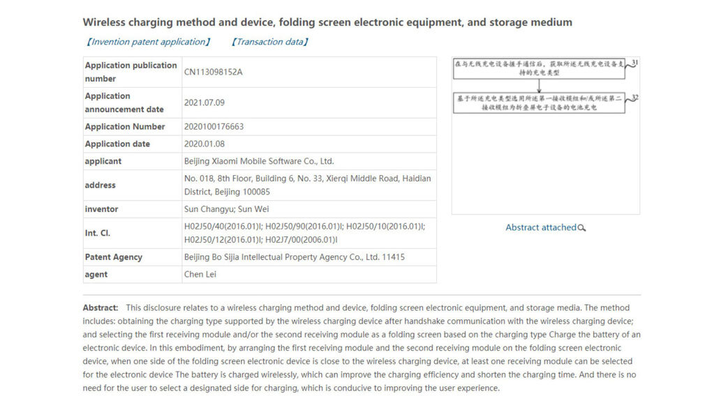Click application number 2020100176663
705x396 pixels.
click(214, 126)
